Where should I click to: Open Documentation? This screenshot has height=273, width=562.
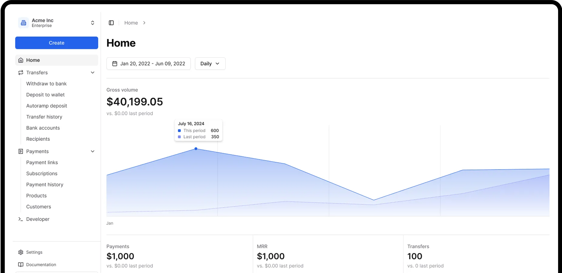41,265
